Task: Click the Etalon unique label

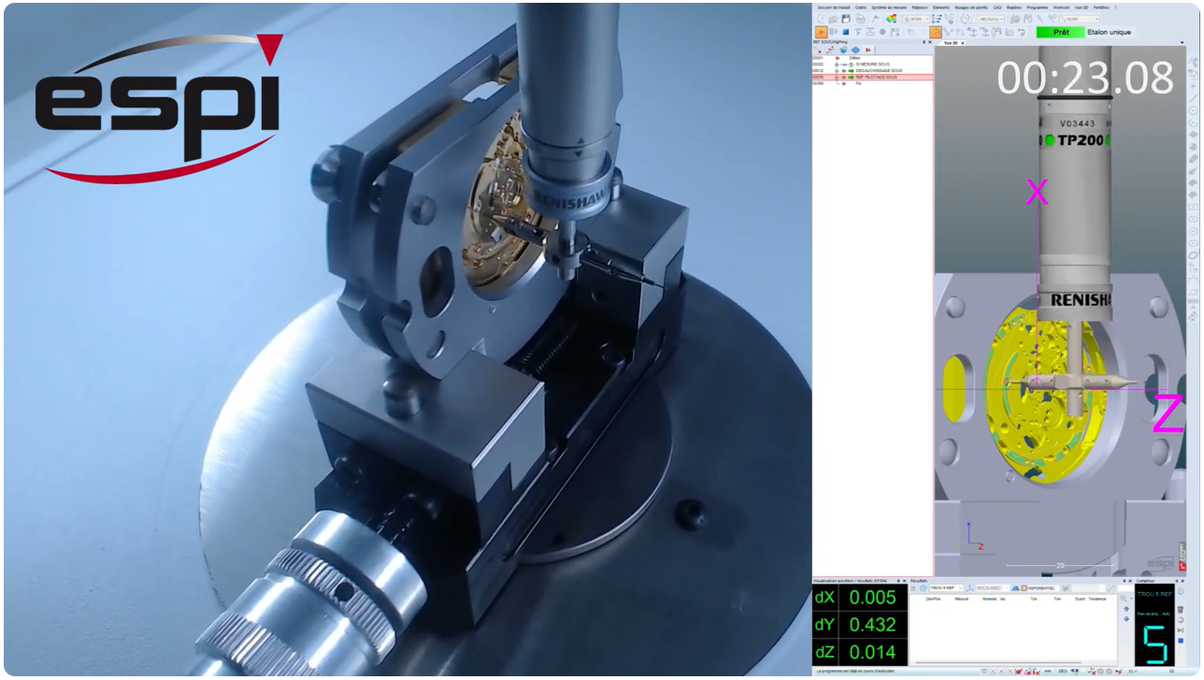Action: [x=1109, y=32]
